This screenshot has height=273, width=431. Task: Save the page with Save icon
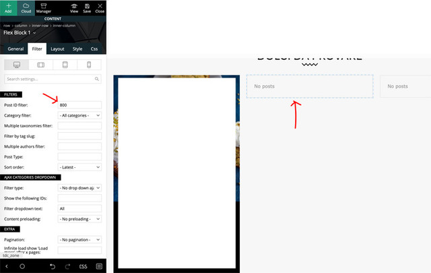tap(87, 7)
